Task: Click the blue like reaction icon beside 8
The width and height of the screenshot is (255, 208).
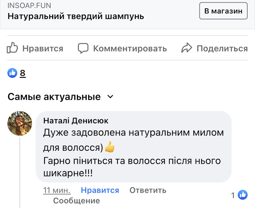Action: [12, 73]
